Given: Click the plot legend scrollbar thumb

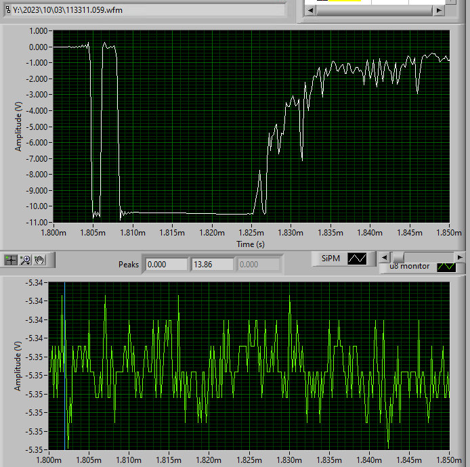Looking at the screenshot, I should click(x=398, y=257).
